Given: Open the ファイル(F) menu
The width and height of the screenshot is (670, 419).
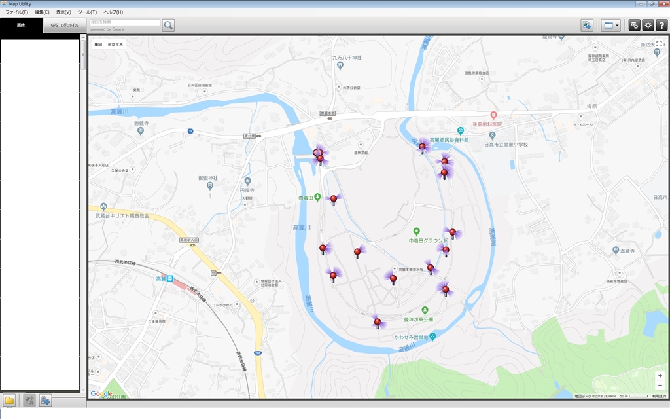Looking at the screenshot, I should pos(16,12).
